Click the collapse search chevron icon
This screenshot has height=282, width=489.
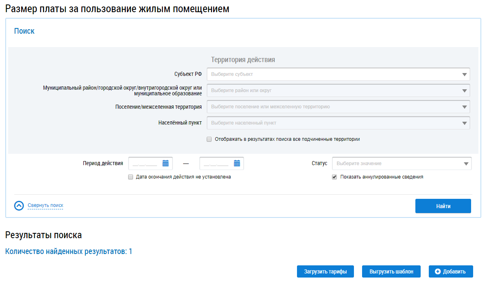[x=19, y=206]
